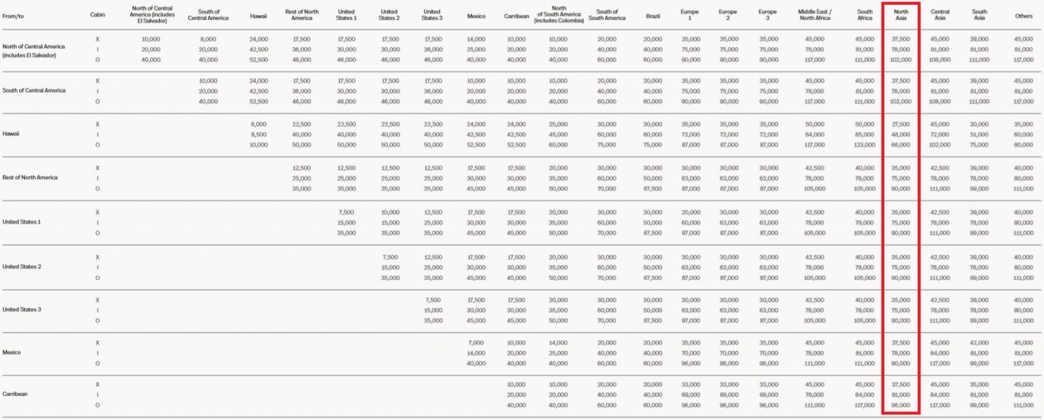Click the Rest of North America row label
This screenshot has width=1044, height=420.
[31, 178]
